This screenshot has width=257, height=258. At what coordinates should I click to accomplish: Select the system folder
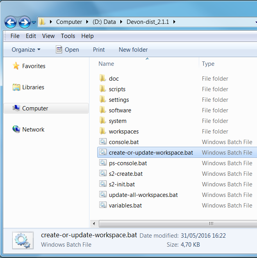point(118,121)
